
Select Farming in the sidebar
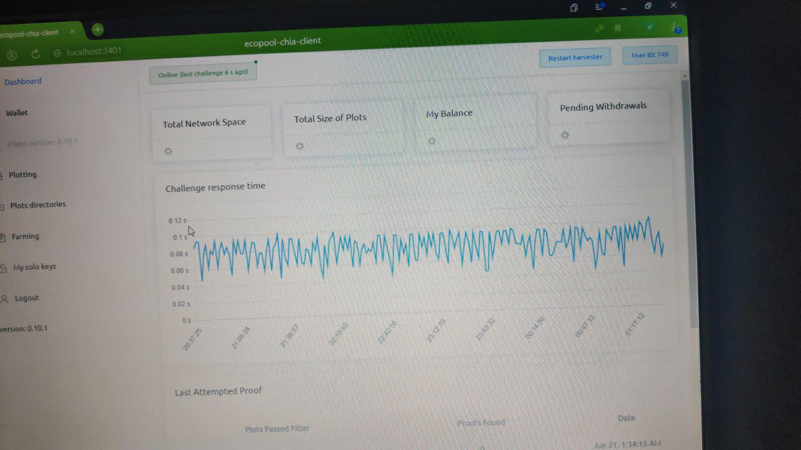coord(25,236)
